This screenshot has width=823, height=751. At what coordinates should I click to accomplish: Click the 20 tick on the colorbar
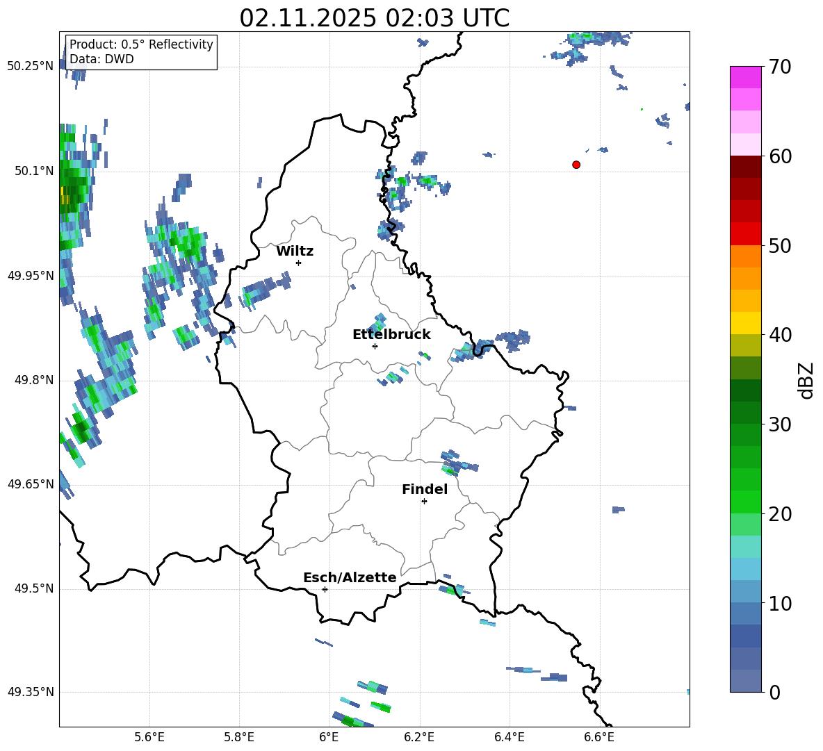pyautogui.click(x=779, y=514)
